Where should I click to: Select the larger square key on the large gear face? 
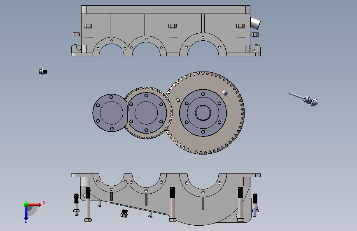point(225,92)
